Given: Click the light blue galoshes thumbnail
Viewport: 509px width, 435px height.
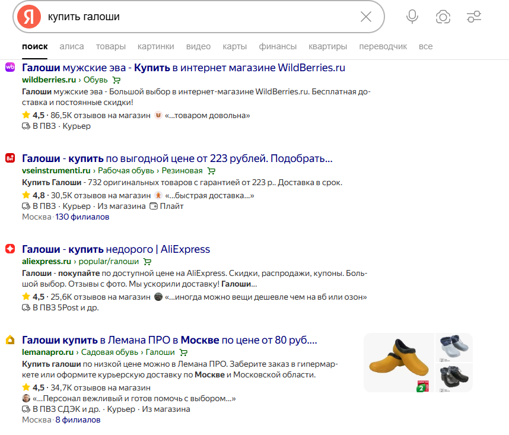Looking at the screenshot, I should [454, 347].
